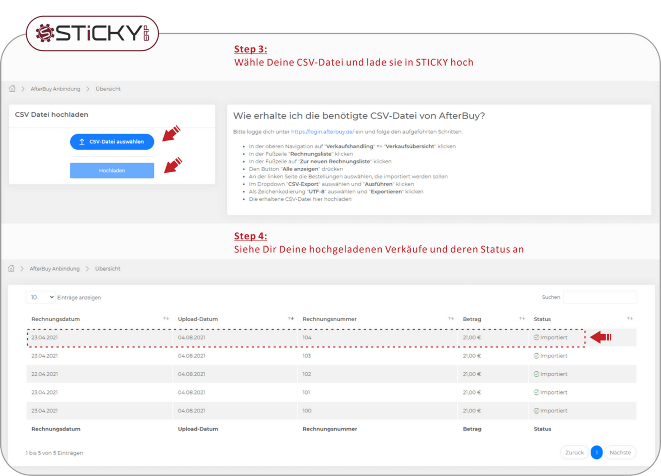Click the Hochladen upload button
Viewport: 661px width, 476px height.
[x=112, y=171]
